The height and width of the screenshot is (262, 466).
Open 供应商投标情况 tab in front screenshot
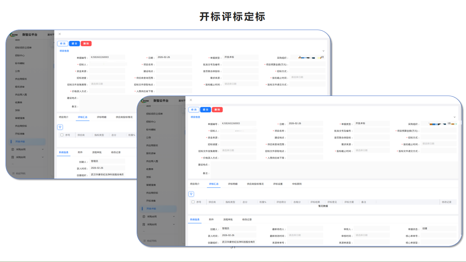pyautogui.click(x=255, y=184)
